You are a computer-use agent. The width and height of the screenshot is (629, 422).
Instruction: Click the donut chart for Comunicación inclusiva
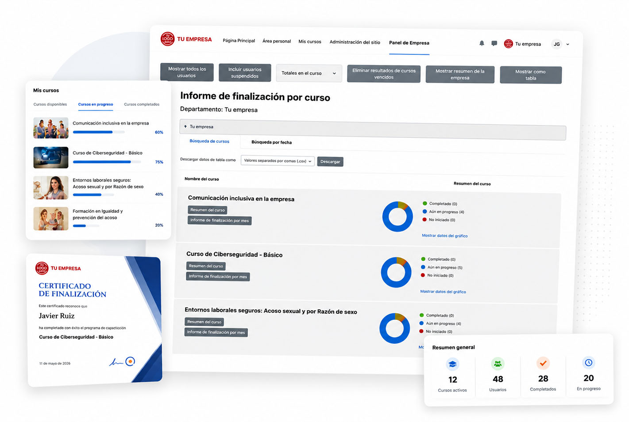(397, 217)
